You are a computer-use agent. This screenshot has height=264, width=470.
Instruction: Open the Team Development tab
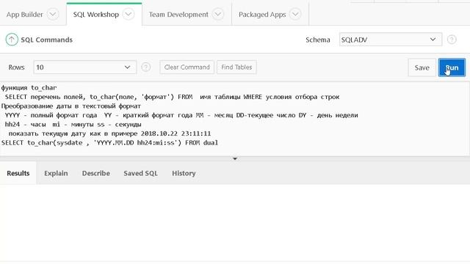pos(178,15)
